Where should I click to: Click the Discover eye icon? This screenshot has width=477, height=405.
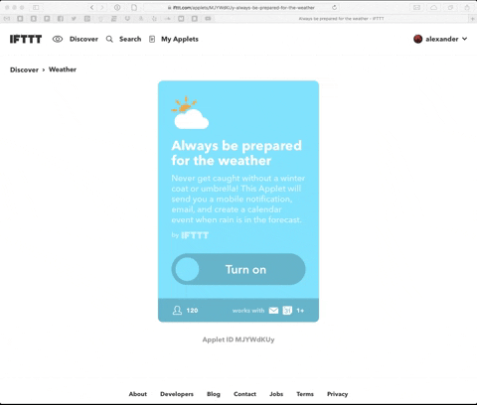(58, 39)
